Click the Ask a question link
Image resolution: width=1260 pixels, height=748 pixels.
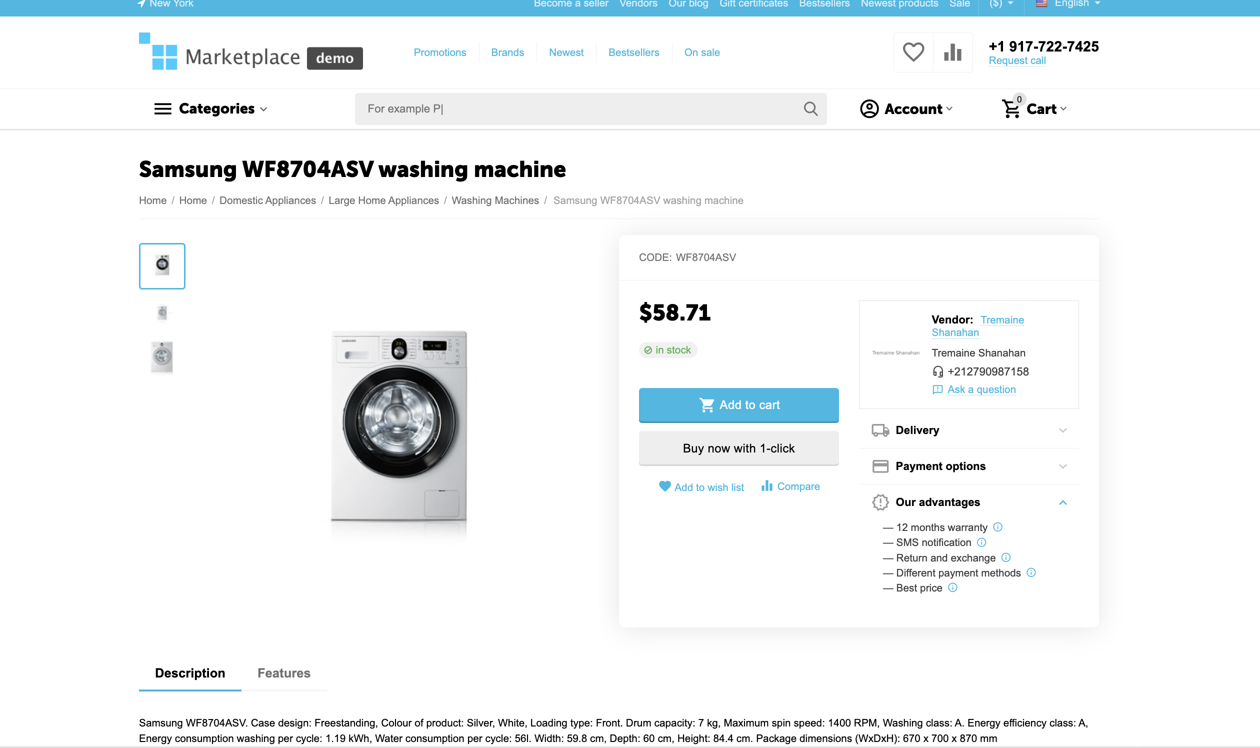pyautogui.click(x=981, y=389)
